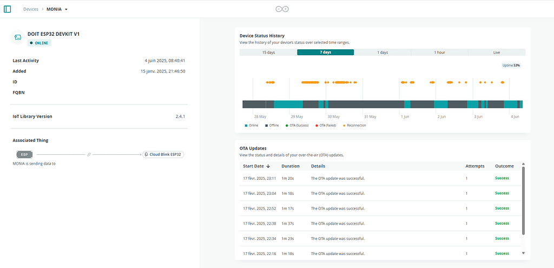Image resolution: width=554 pixels, height=268 pixels.
Task: Select the 1 hour time range
Action: (x=439, y=53)
